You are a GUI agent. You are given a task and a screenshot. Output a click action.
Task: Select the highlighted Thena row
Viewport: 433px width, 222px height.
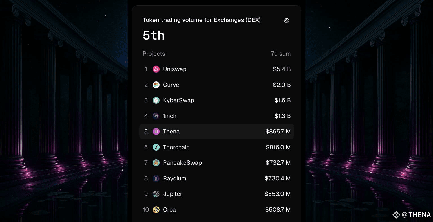(x=217, y=132)
